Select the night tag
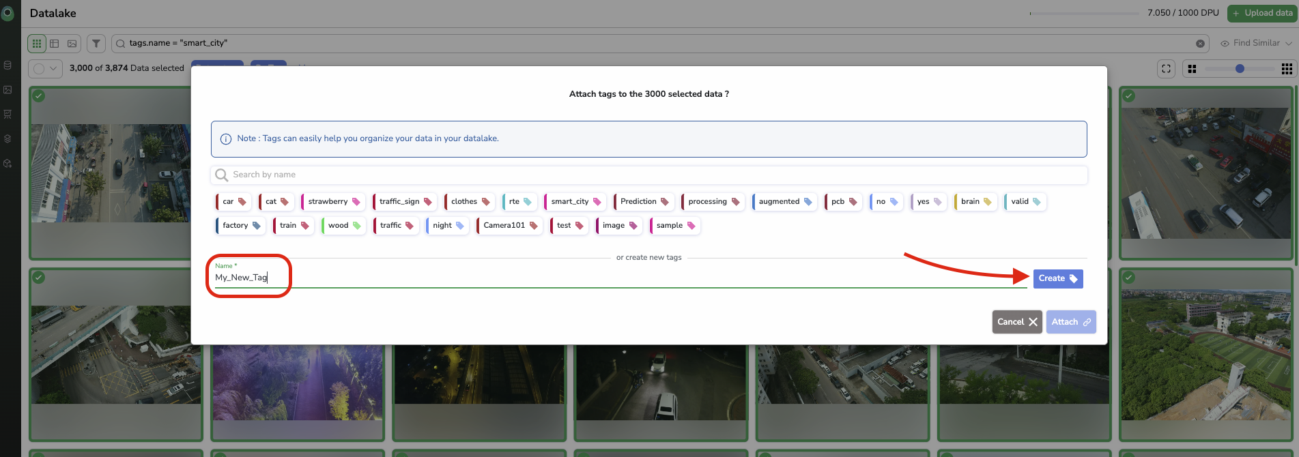Image resolution: width=1299 pixels, height=457 pixels. tap(447, 226)
